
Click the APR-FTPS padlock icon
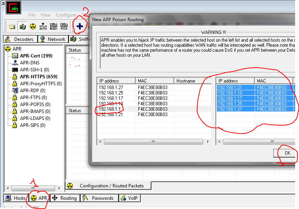[15, 97]
